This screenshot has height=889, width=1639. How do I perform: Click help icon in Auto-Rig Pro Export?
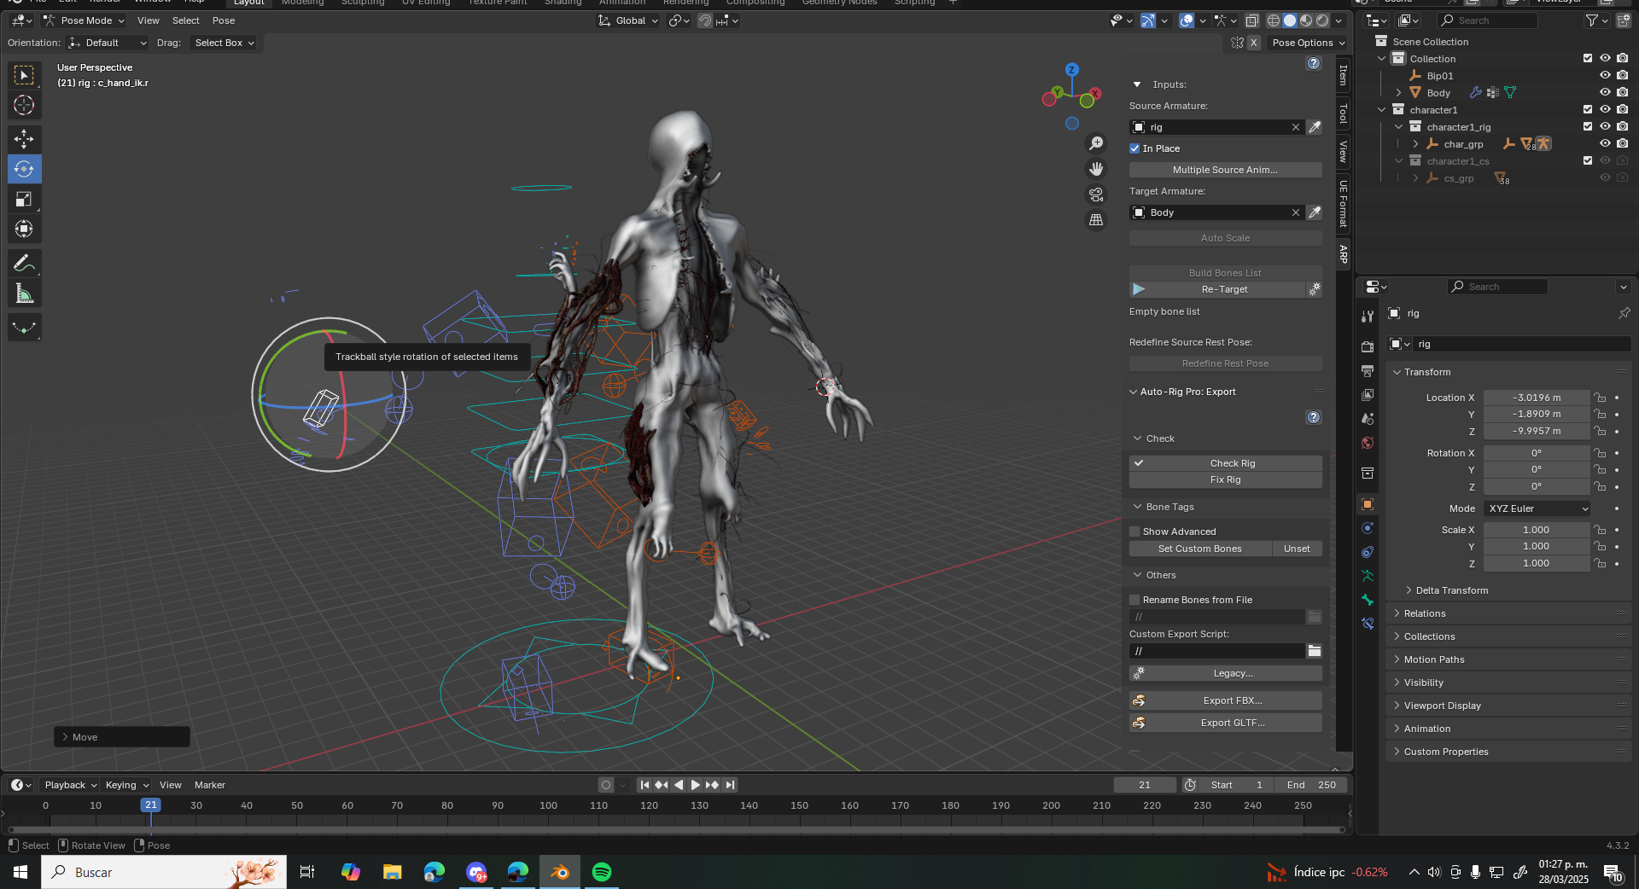(x=1314, y=417)
